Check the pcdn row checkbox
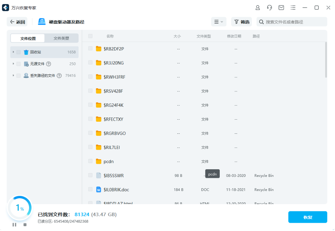335x231 pixels. click(90, 161)
